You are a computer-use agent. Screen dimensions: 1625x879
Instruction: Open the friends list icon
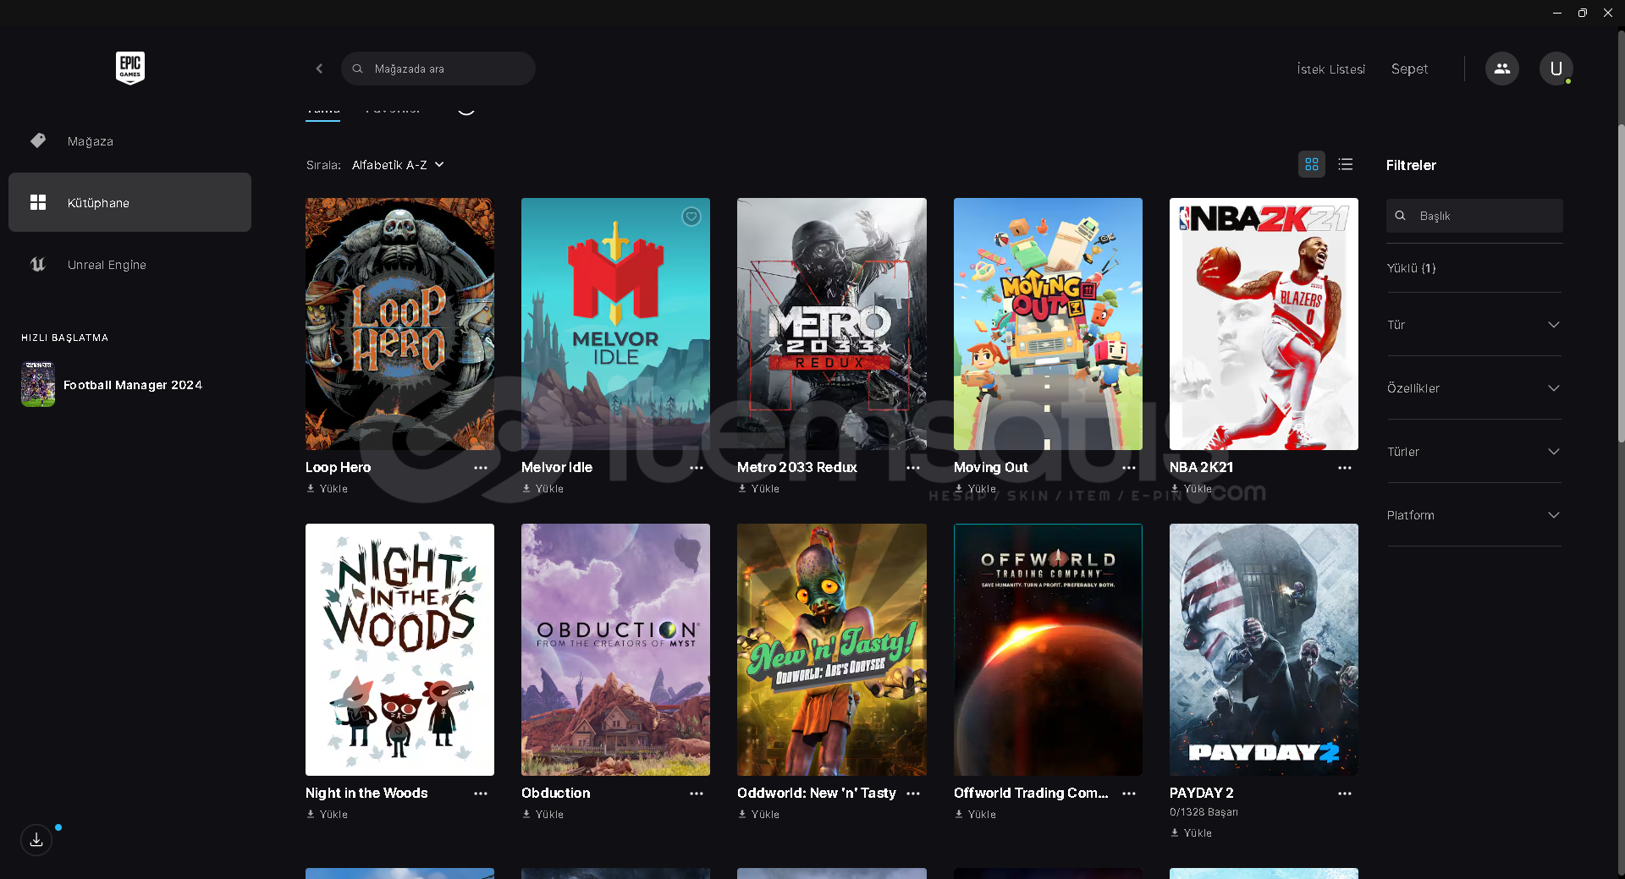(1502, 69)
